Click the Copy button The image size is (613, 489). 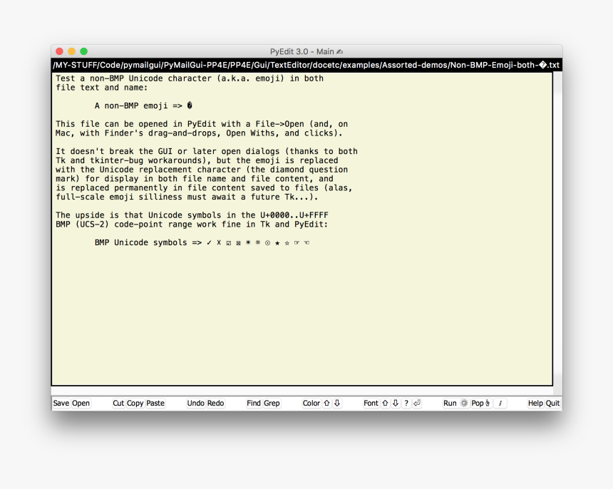(x=135, y=403)
